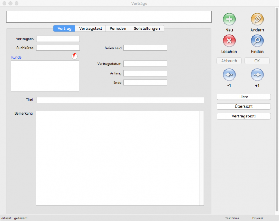Select the Vertragsdatum date field
The height and width of the screenshot is (221, 279).
tap(145, 64)
